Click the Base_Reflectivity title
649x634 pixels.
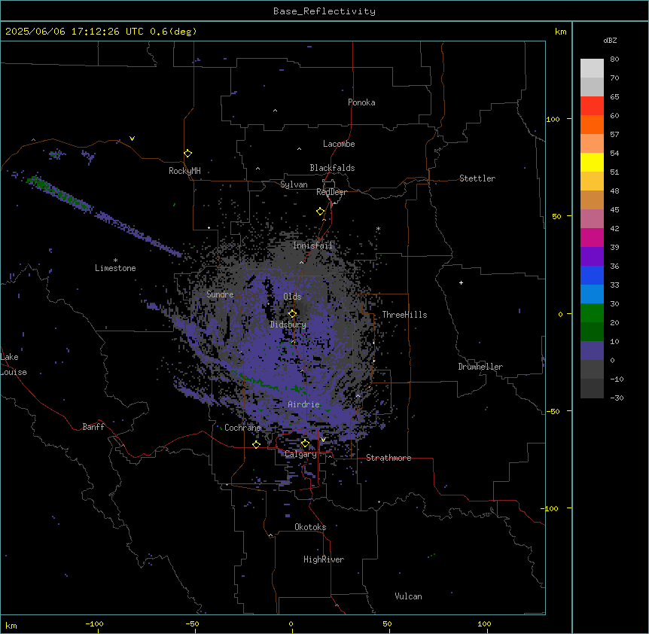(x=324, y=11)
